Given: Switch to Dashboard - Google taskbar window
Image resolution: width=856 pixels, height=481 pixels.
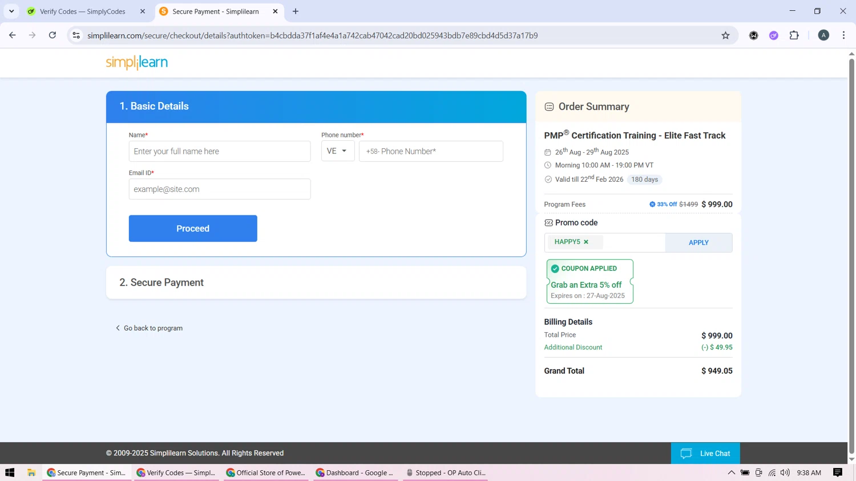Looking at the screenshot, I should [x=356, y=472].
